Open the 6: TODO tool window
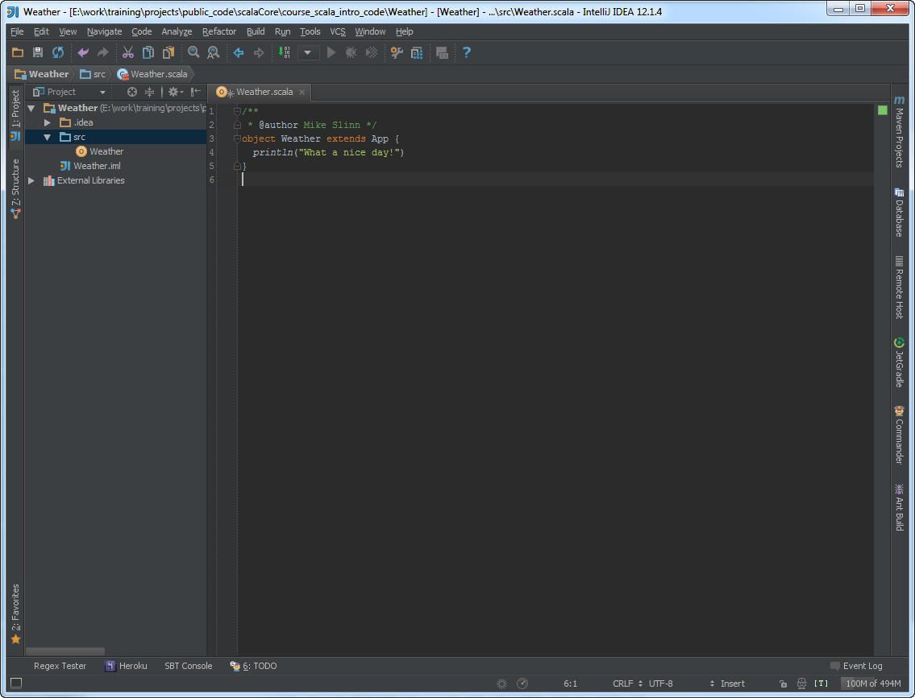915x698 pixels. 253,666
